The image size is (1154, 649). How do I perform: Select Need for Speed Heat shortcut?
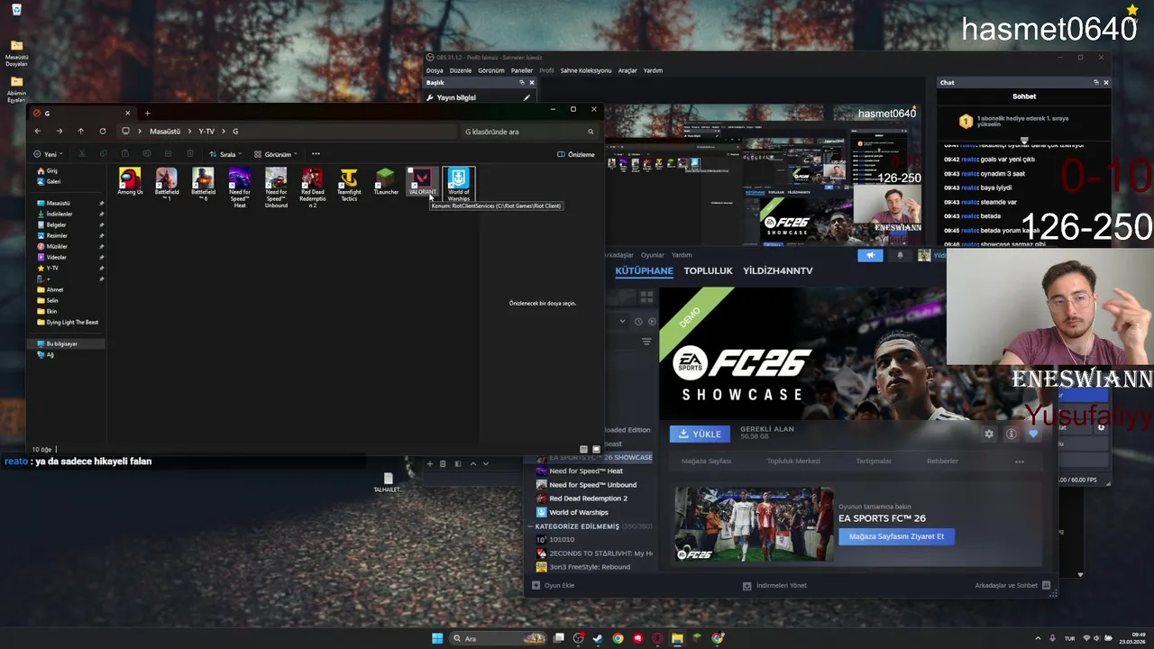240,187
